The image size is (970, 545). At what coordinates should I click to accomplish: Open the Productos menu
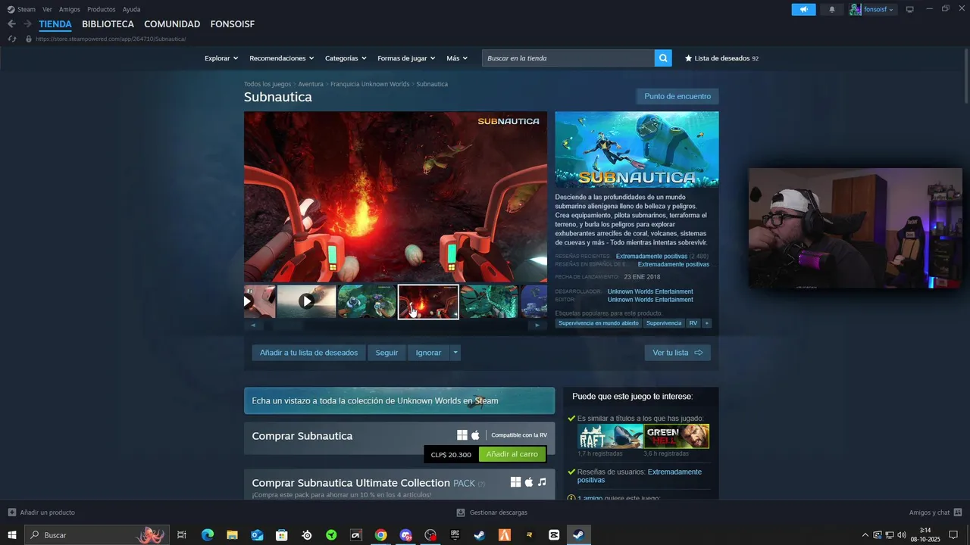click(x=102, y=9)
